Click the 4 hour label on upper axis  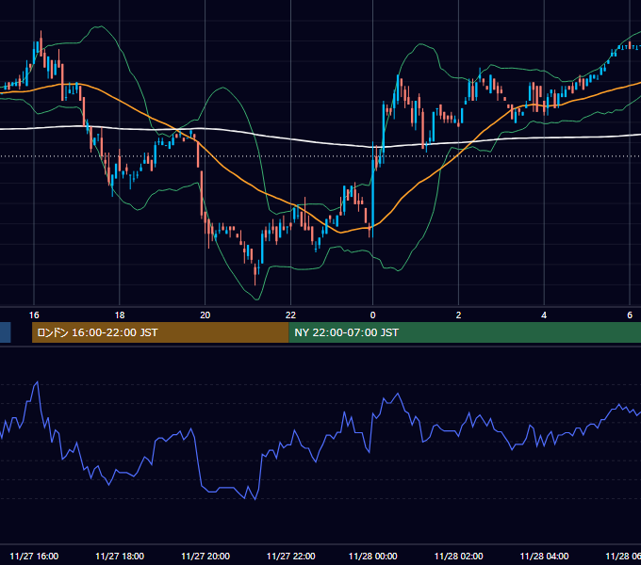[x=544, y=315]
